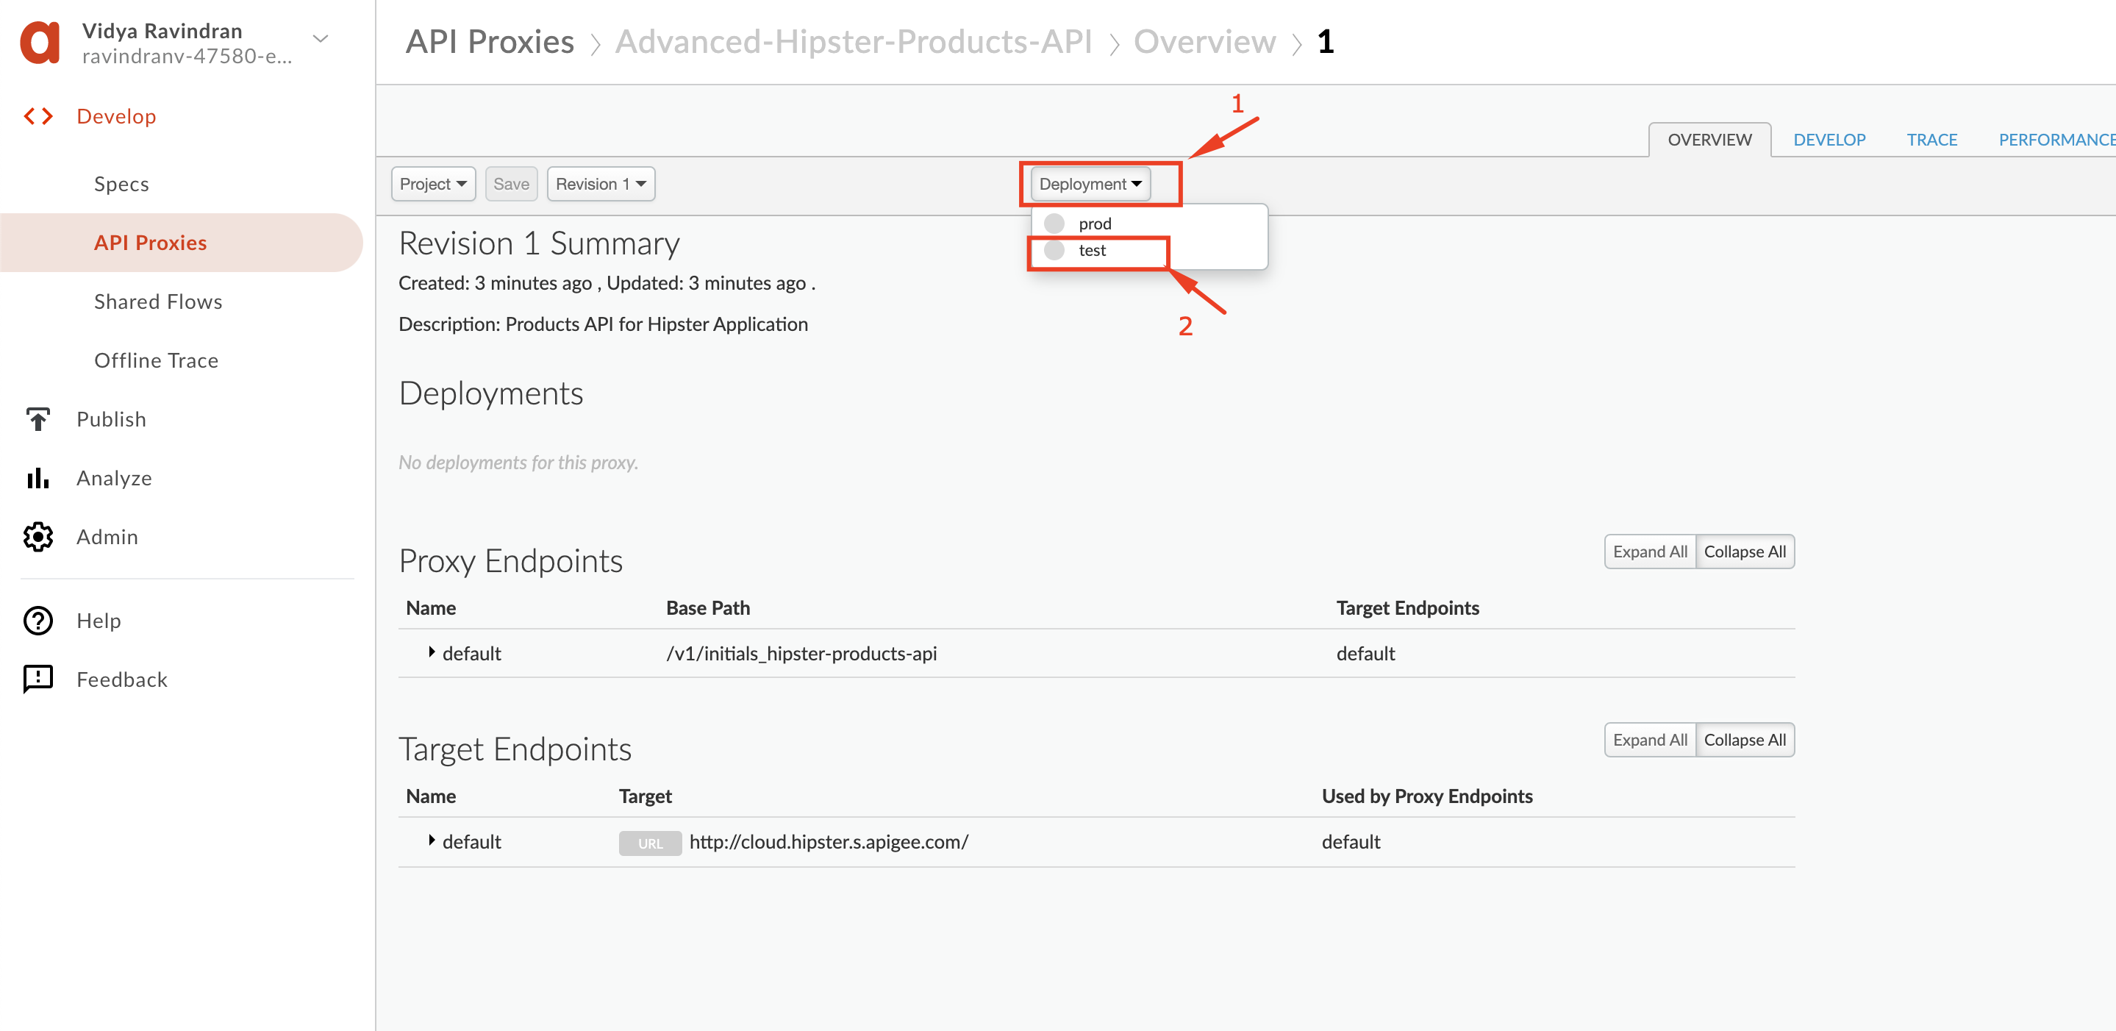Image resolution: width=2116 pixels, height=1031 pixels.
Task: Click Collapse All for Proxy Endpoints
Action: tap(1745, 552)
